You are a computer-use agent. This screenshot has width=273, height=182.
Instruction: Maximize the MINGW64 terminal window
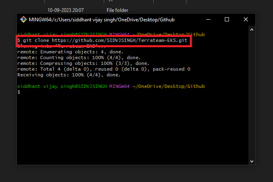point(227,19)
